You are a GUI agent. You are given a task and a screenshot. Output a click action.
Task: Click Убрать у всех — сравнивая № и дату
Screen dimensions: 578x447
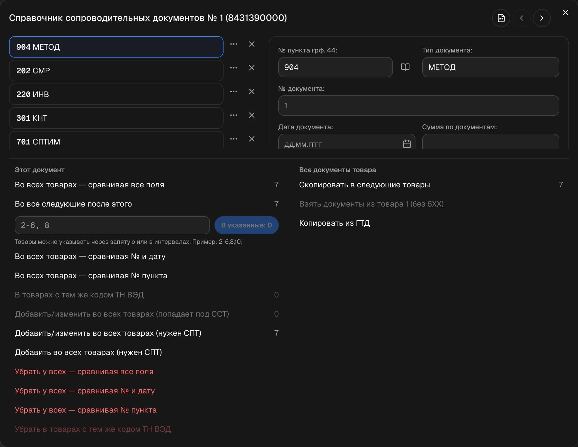[147, 391]
